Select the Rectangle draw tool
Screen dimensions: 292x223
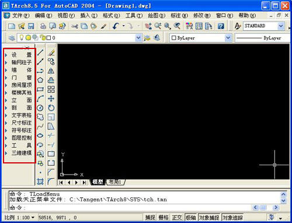(40, 89)
